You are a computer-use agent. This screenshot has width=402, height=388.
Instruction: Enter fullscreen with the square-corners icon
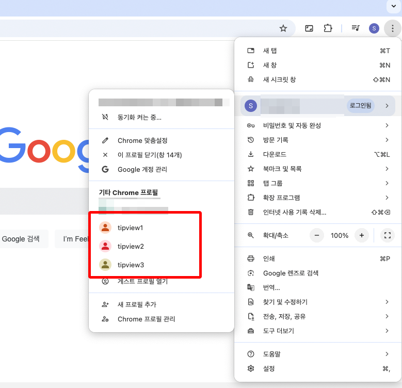click(388, 235)
